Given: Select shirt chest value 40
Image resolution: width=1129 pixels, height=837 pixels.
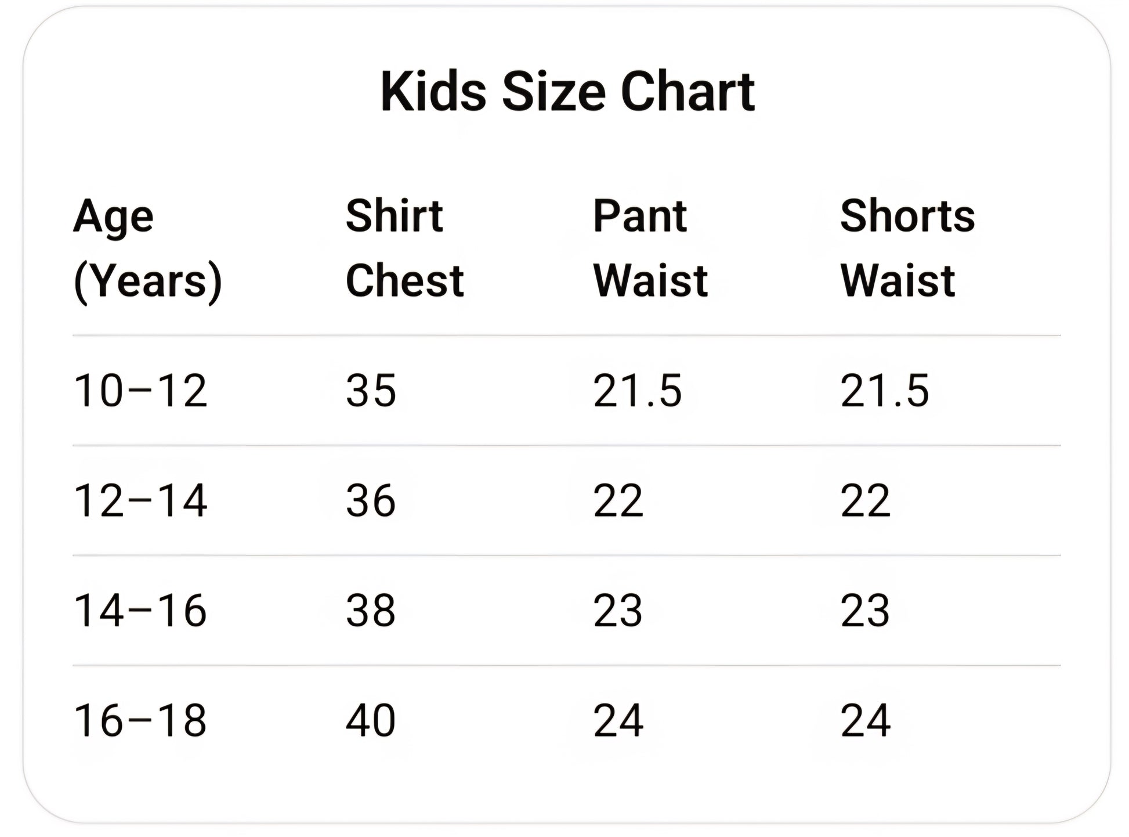Looking at the screenshot, I should tap(371, 720).
